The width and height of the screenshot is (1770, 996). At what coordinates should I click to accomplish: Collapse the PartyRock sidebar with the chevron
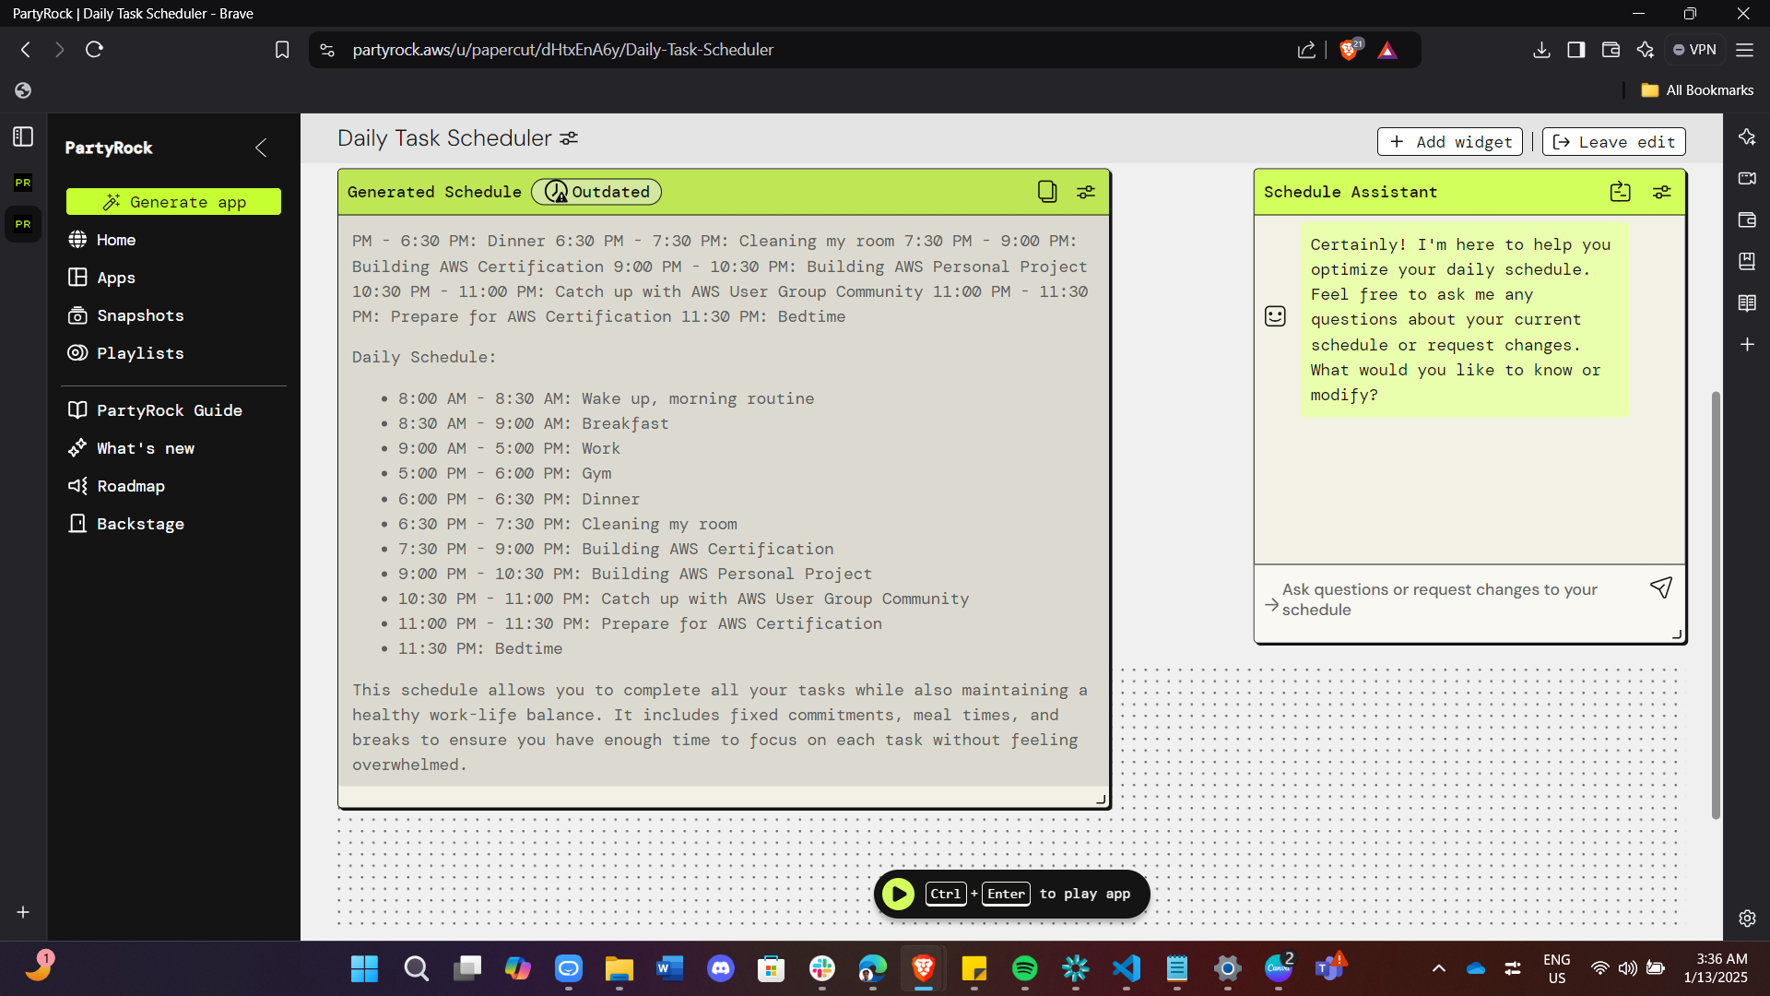point(260,148)
